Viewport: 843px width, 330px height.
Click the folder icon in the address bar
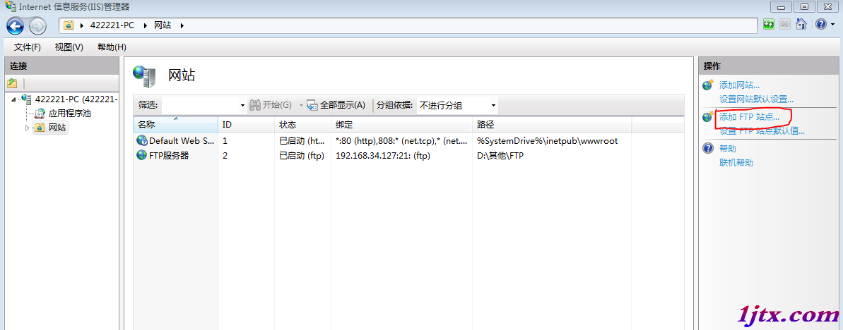click(x=69, y=25)
